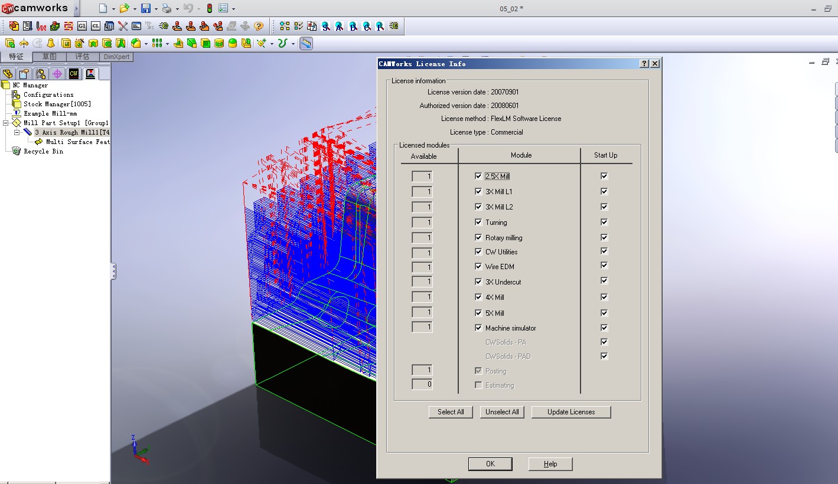838x484 pixels.
Task: Click the magnifier icon labeled C
Action: [x=367, y=26]
